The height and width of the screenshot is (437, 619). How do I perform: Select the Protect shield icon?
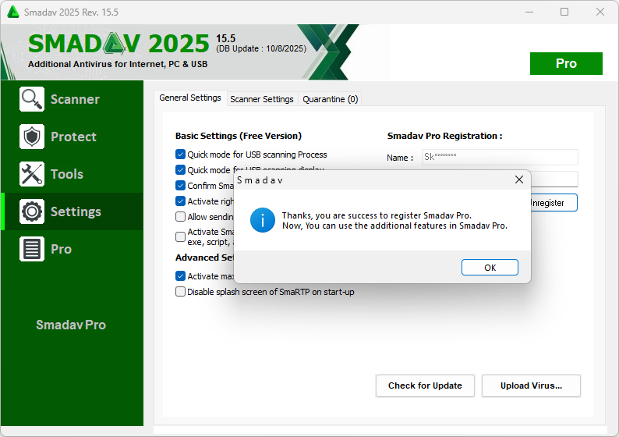point(32,137)
